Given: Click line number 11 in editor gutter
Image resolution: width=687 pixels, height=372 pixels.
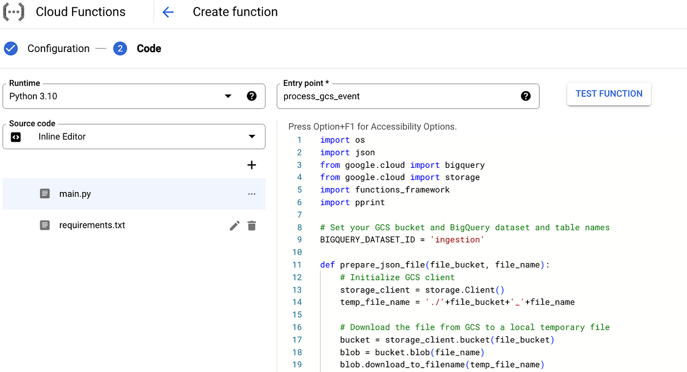Looking at the screenshot, I should [x=297, y=265].
